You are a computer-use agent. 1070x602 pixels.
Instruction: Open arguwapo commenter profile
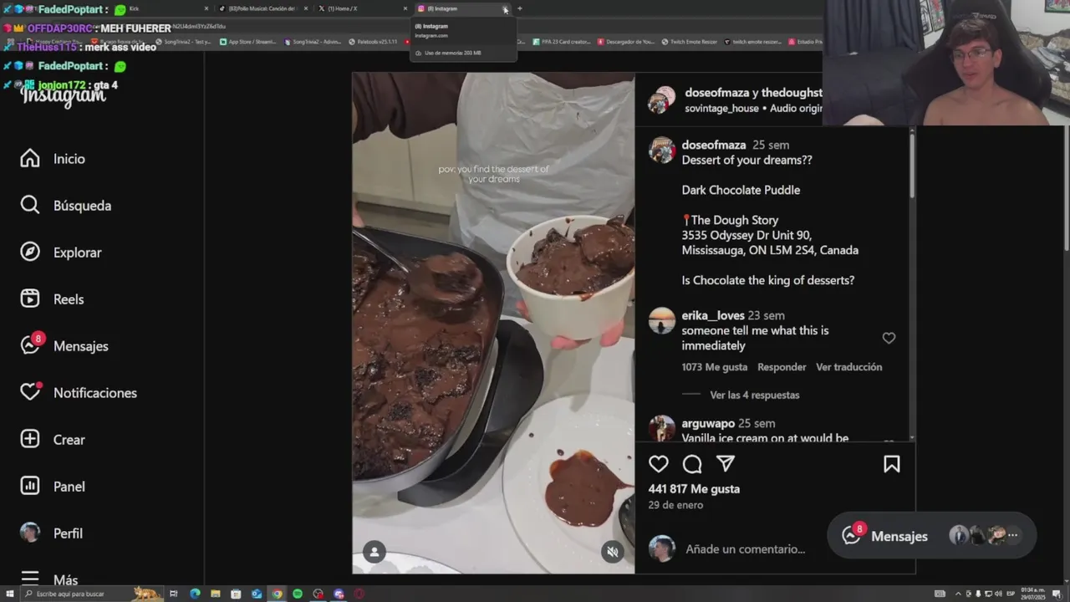pyautogui.click(x=708, y=423)
